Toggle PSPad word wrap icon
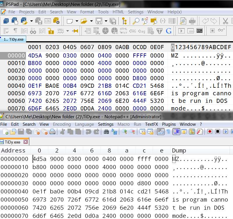233x219 pixels. [x=6, y=31]
